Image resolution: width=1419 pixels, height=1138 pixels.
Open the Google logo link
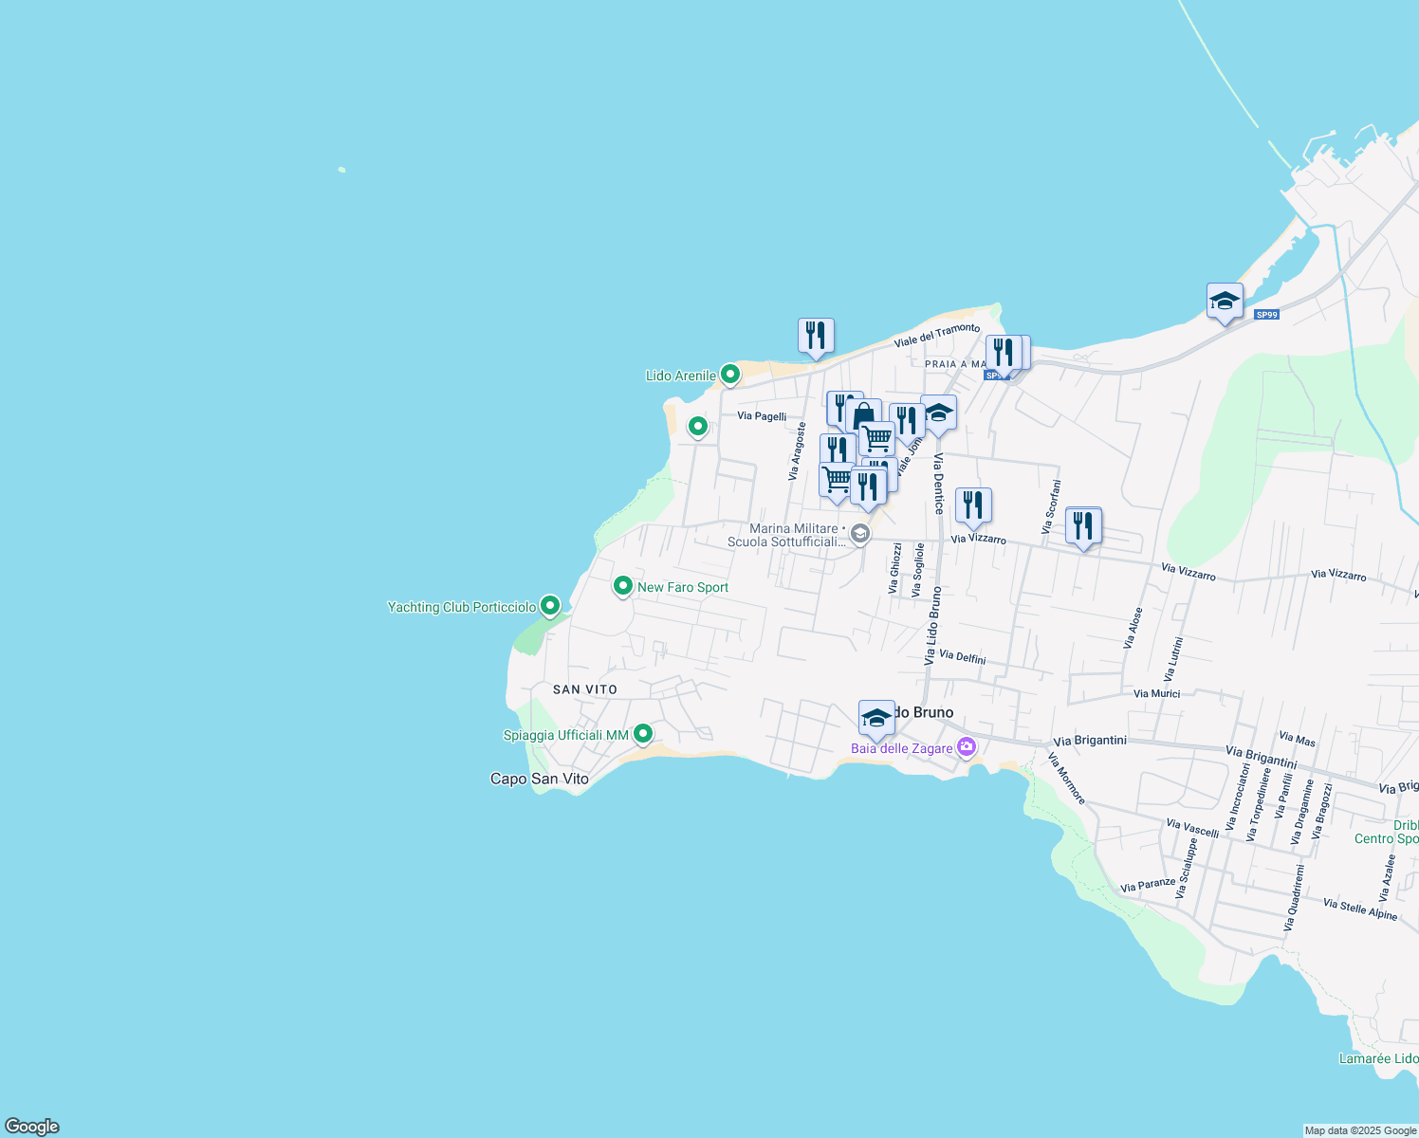click(x=31, y=1127)
